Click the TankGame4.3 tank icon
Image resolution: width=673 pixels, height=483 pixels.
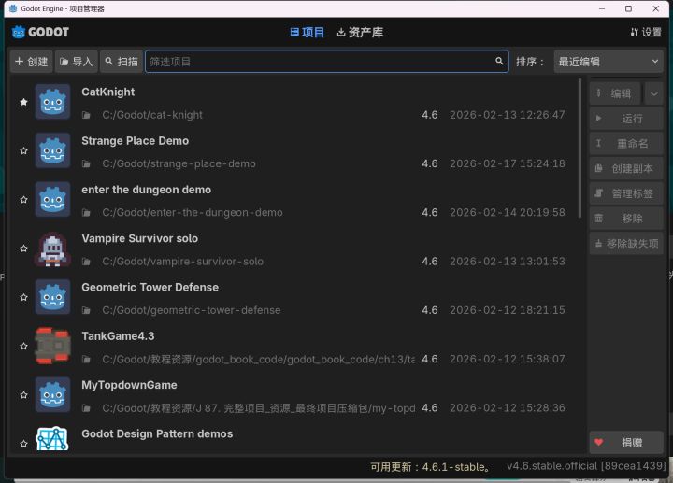pos(52,346)
